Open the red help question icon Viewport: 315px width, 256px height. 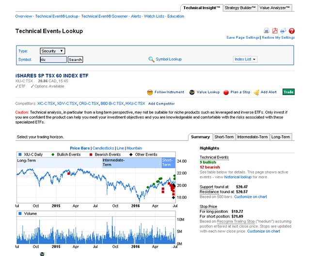(x=291, y=31)
